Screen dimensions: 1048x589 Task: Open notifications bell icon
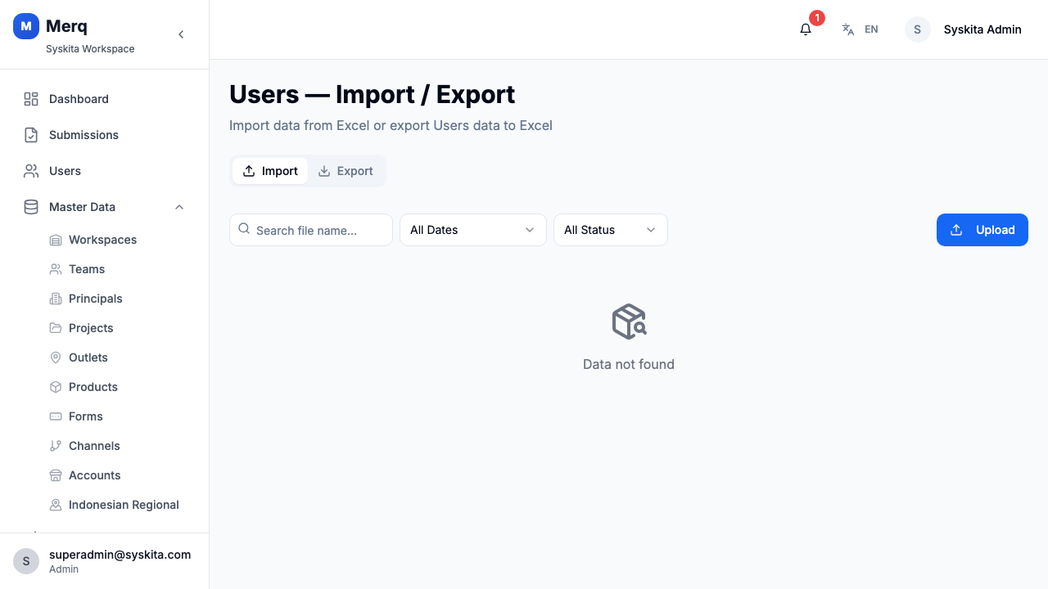[x=806, y=29]
